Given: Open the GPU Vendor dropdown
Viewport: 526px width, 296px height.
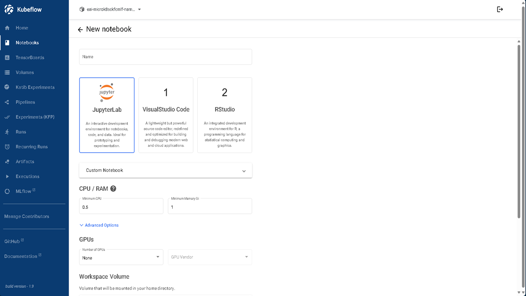Looking at the screenshot, I should click(x=210, y=257).
